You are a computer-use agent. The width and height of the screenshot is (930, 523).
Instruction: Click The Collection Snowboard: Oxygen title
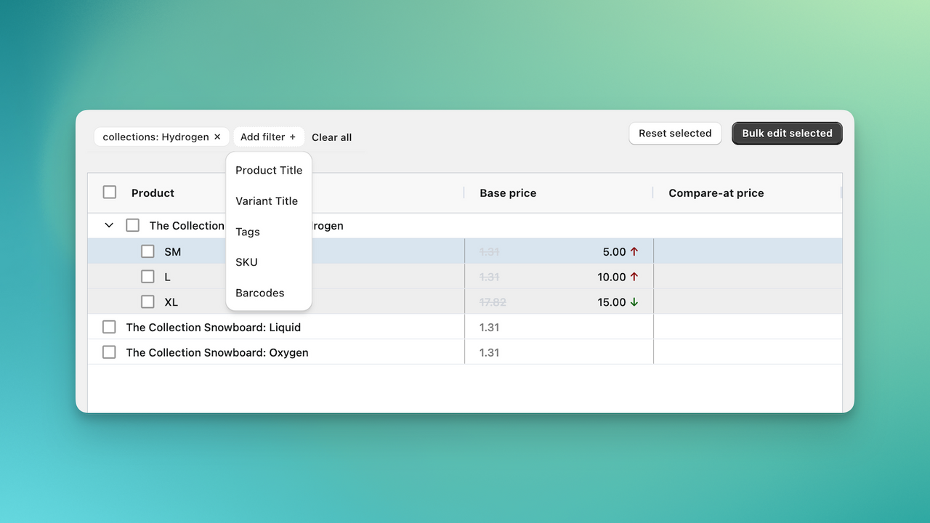[217, 353]
